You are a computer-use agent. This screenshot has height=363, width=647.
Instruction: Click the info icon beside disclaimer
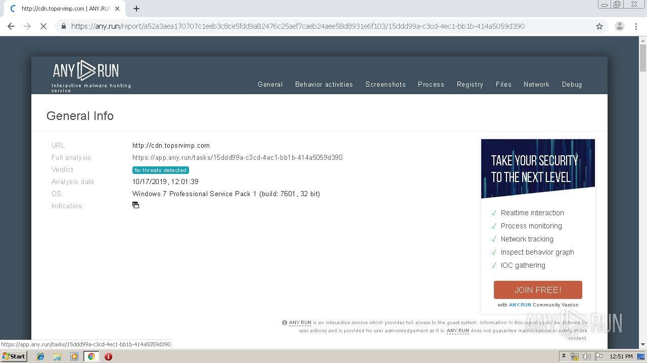coord(285,323)
